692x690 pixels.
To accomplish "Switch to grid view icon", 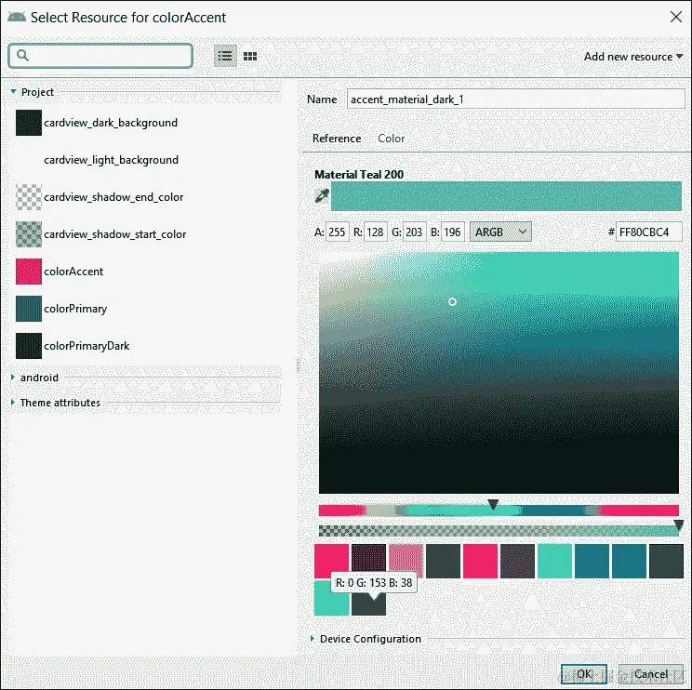I will point(250,56).
